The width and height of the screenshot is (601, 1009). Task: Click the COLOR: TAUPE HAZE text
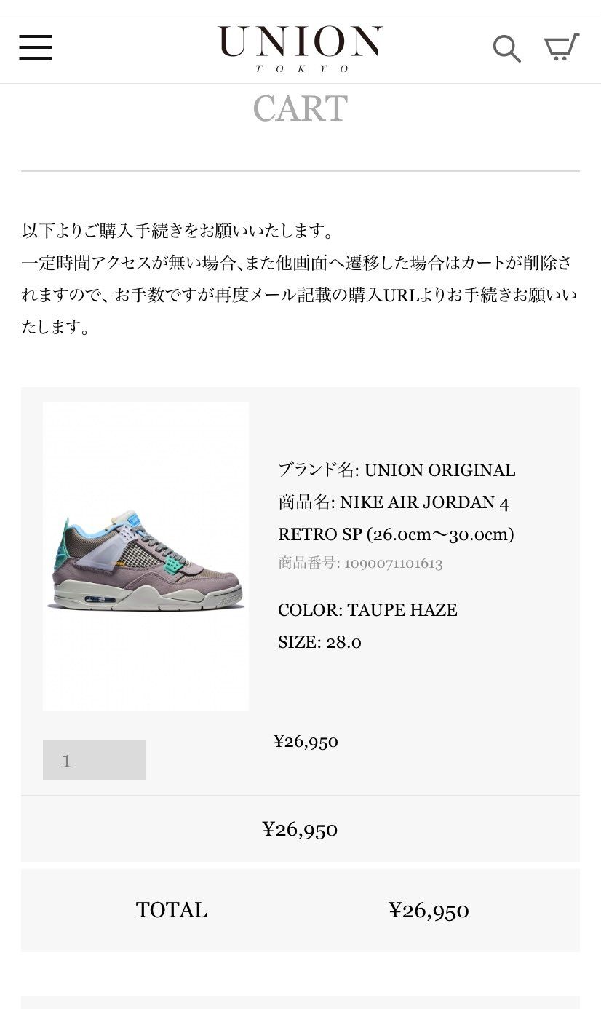pyautogui.click(x=367, y=610)
